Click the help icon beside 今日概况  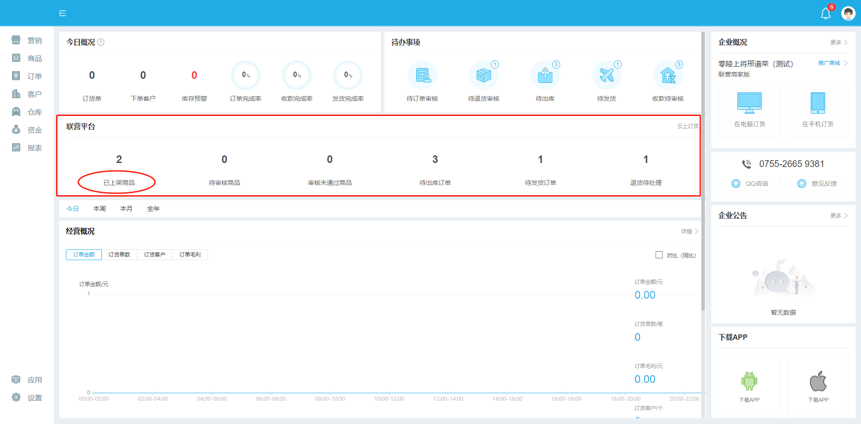tap(101, 42)
